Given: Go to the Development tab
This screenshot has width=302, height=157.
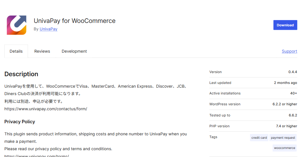Looking at the screenshot, I should coord(74,51).
